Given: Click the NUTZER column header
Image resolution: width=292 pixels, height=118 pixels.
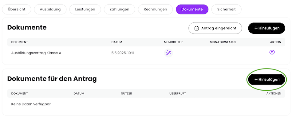Looking at the screenshot, I should [x=126, y=93].
